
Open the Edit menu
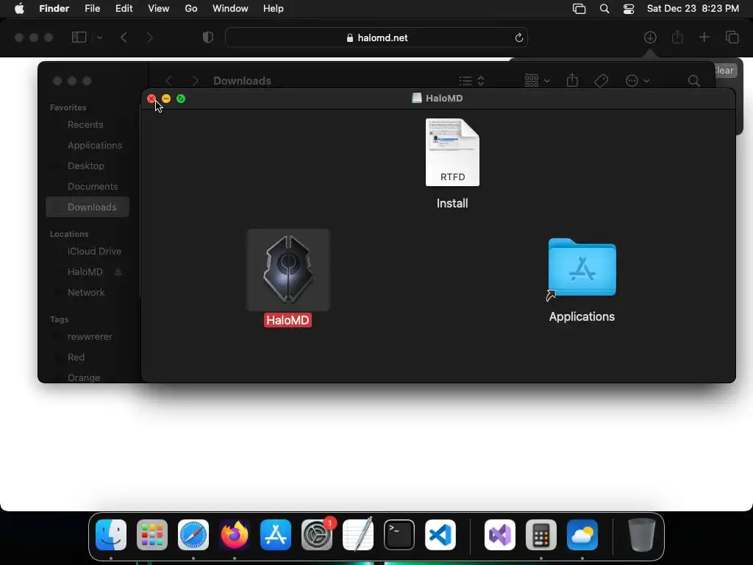pos(124,9)
